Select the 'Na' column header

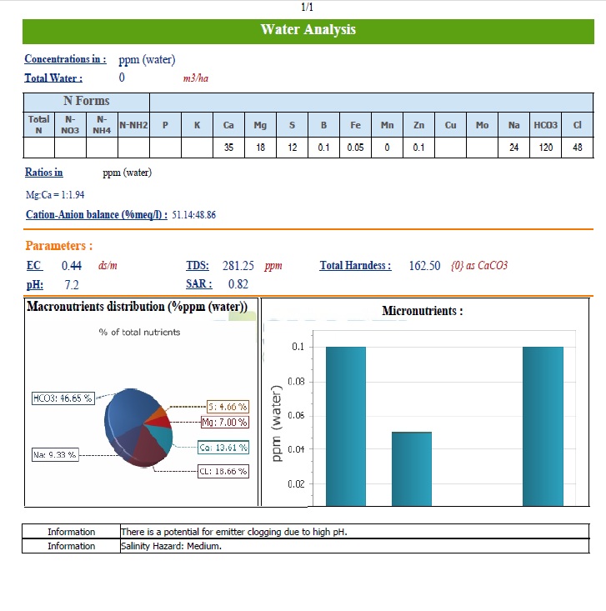[514, 125]
